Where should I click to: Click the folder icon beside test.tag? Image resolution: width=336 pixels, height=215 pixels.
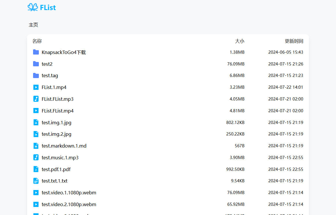click(36, 75)
